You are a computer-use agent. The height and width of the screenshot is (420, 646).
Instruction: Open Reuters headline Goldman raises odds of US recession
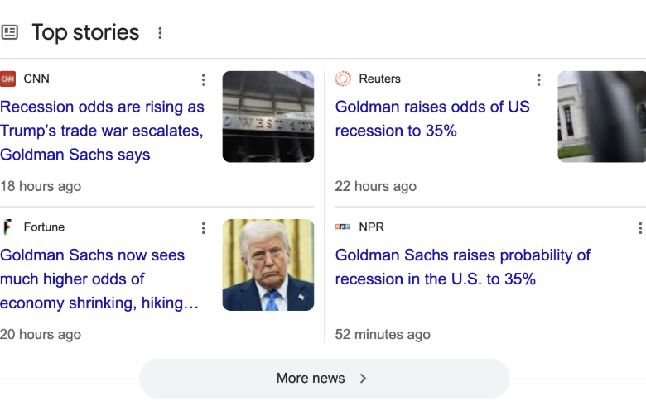click(x=432, y=119)
